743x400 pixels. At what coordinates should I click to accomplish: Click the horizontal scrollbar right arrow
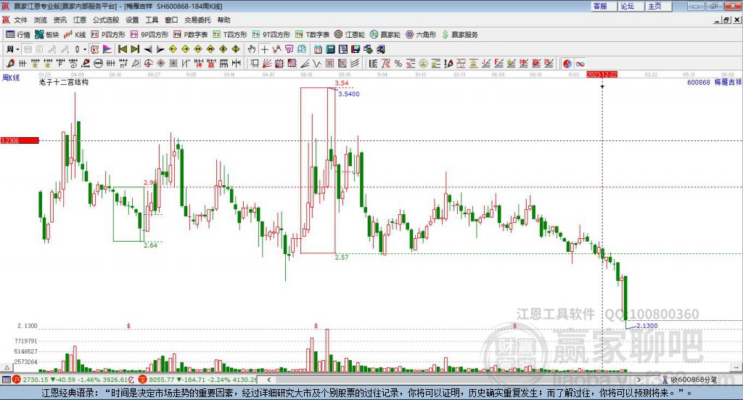pos(639,380)
